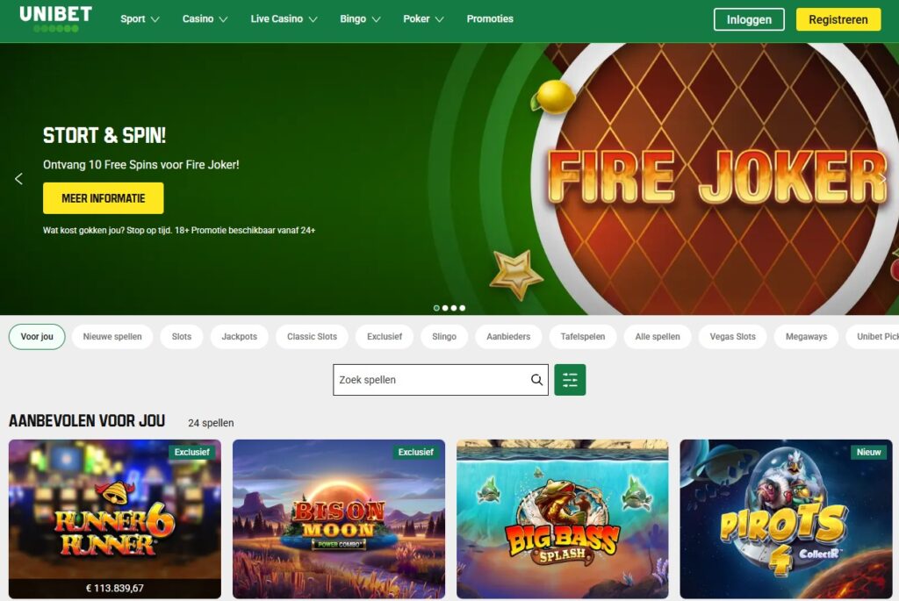Open the green filter settings icon

point(570,380)
